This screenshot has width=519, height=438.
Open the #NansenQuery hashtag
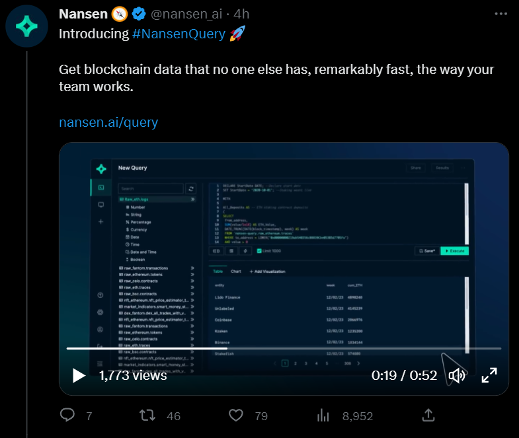point(179,34)
